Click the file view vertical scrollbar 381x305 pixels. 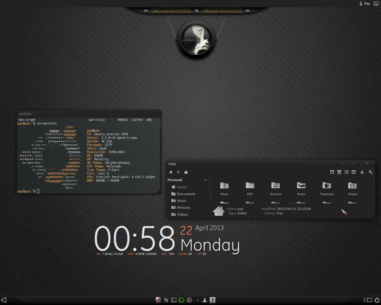click(374, 181)
